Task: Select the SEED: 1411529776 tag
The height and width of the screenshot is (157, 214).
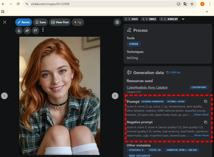Action: click(x=139, y=156)
